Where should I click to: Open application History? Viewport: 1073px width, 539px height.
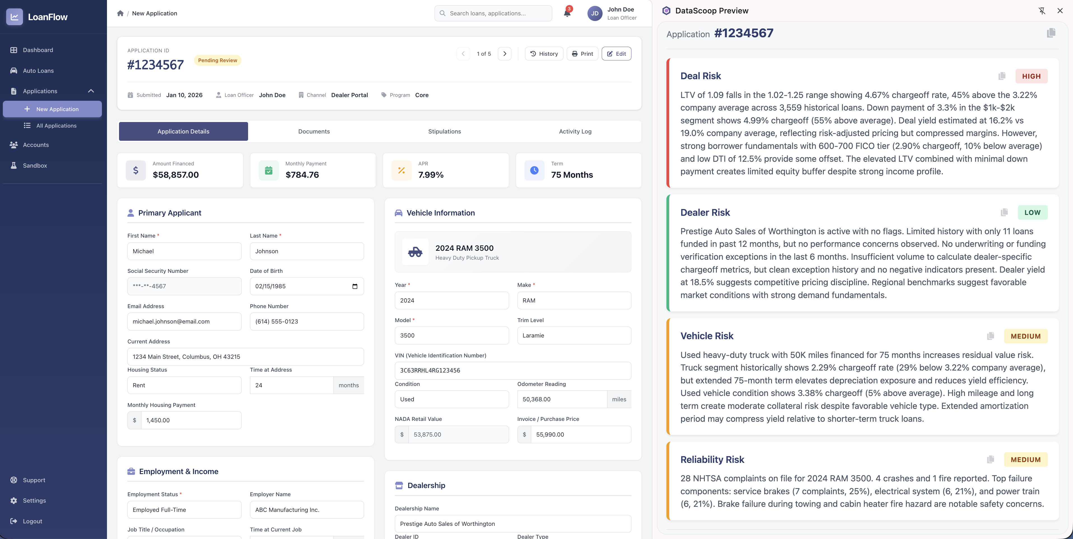click(x=544, y=54)
